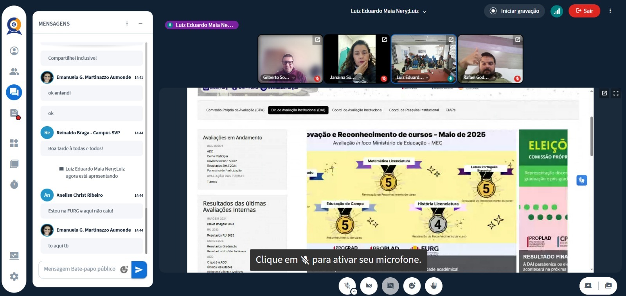Open the three-dot menu beside Sair
Viewport: 626px width, 296px height.
pyautogui.click(x=610, y=11)
